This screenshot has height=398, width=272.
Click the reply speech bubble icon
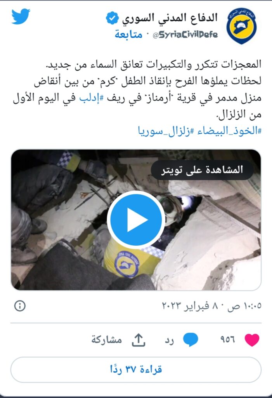191,340
